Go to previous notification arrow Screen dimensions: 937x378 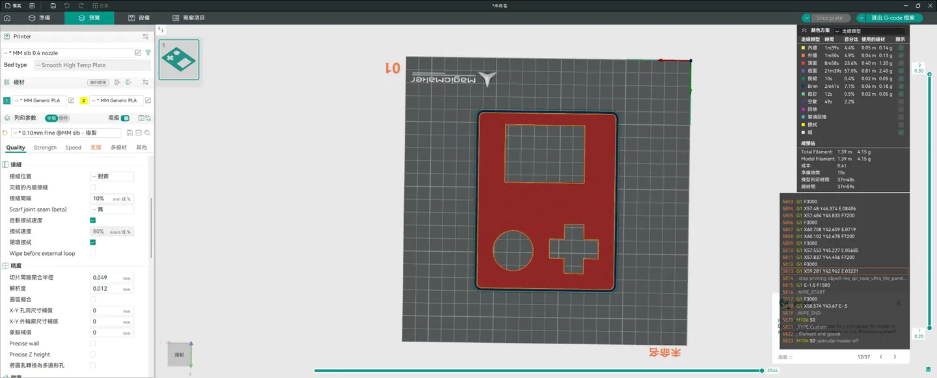click(x=881, y=357)
